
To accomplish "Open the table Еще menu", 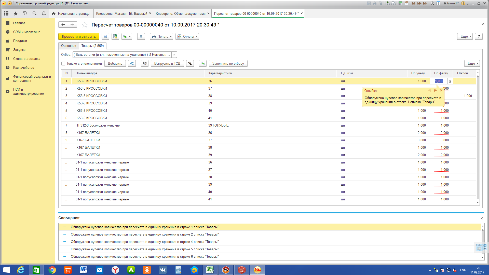I will [x=472, y=64].
